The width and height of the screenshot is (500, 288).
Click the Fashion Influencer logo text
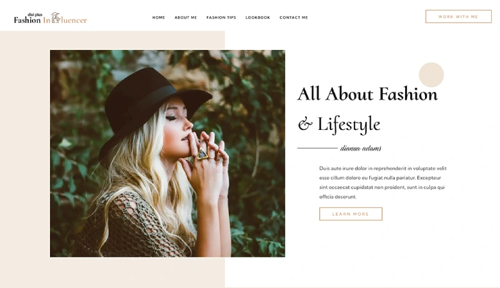click(51, 20)
